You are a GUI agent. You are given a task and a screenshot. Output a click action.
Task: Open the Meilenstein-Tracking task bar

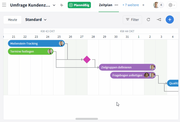[x=36, y=43]
